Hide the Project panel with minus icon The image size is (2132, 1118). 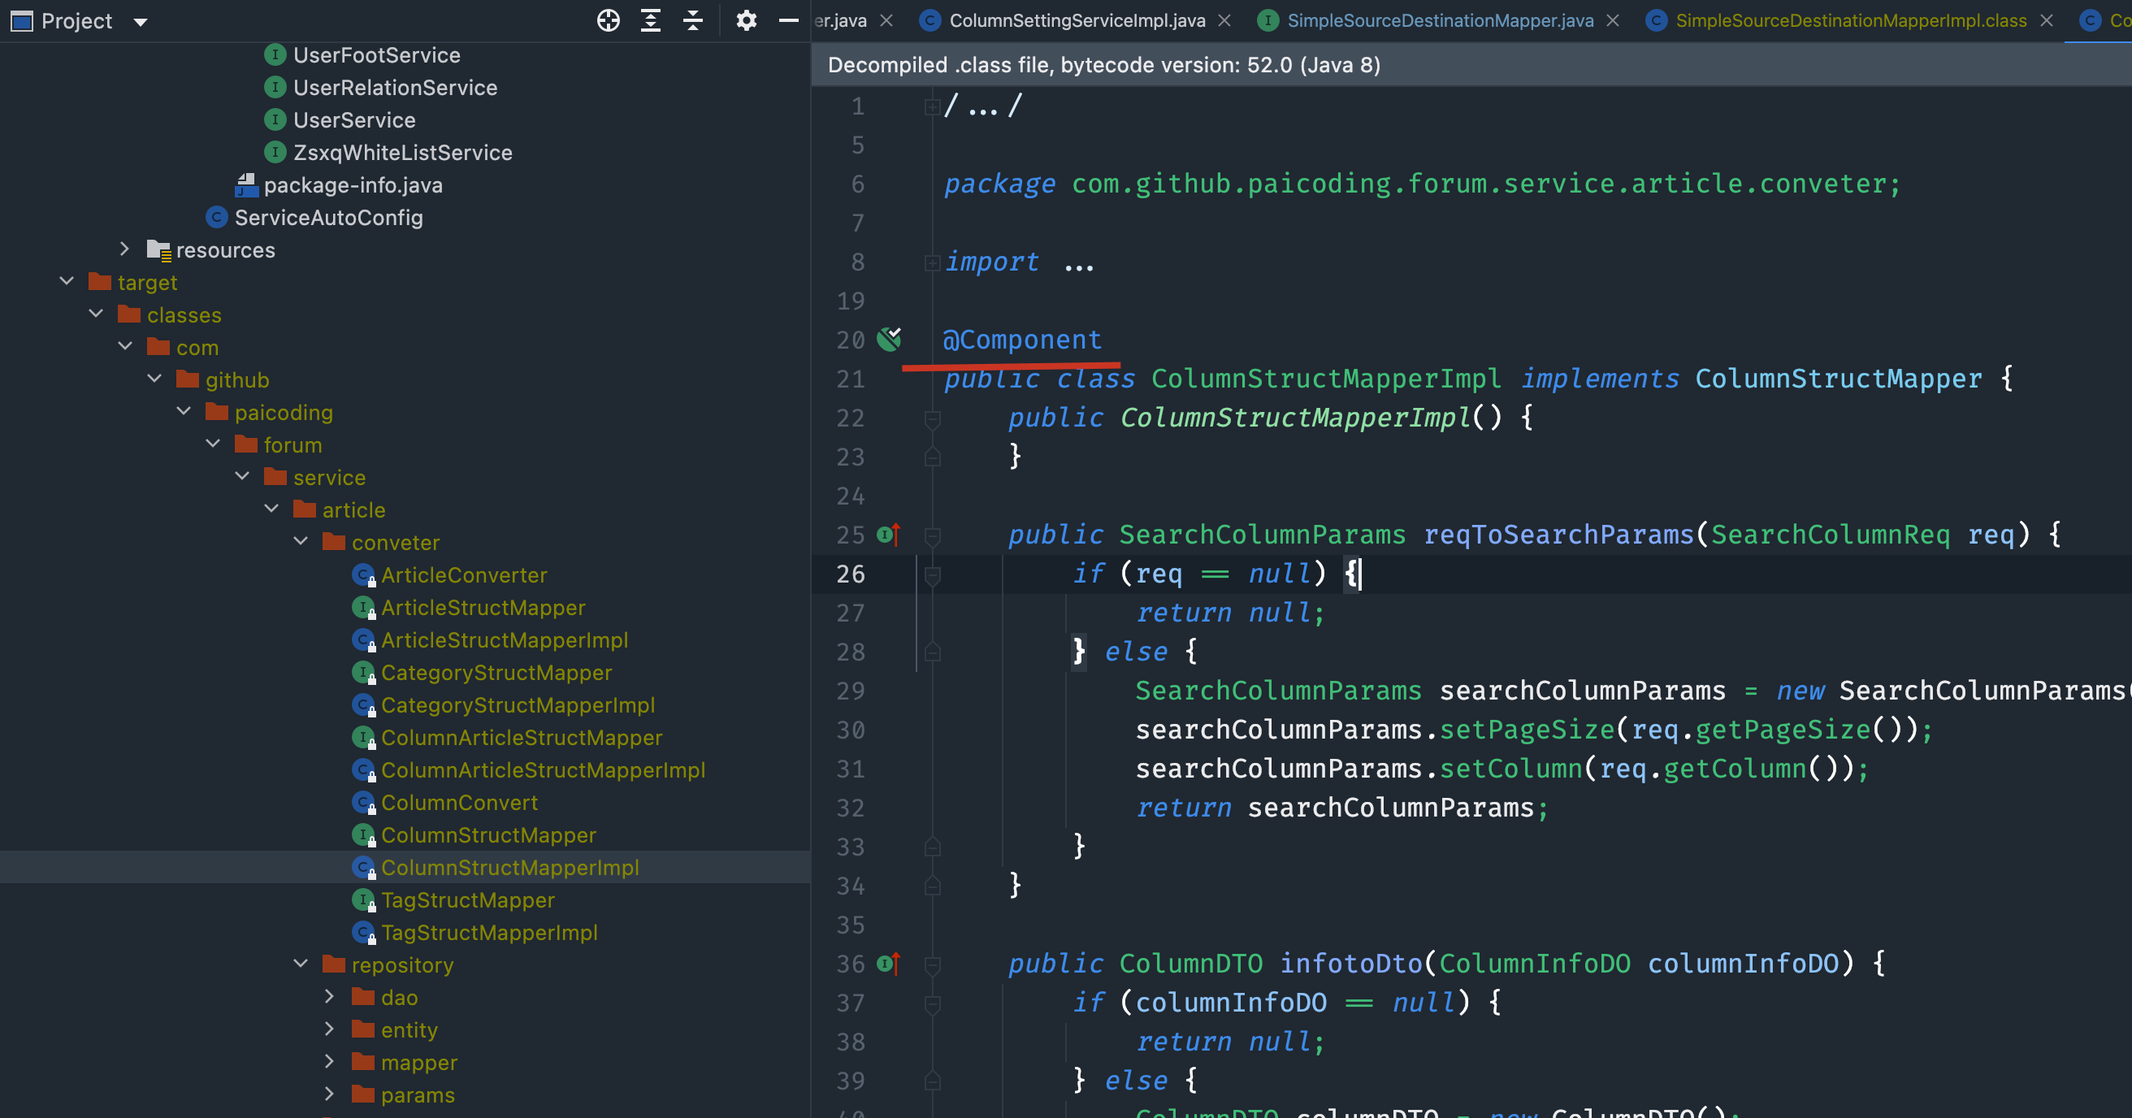coord(788,20)
